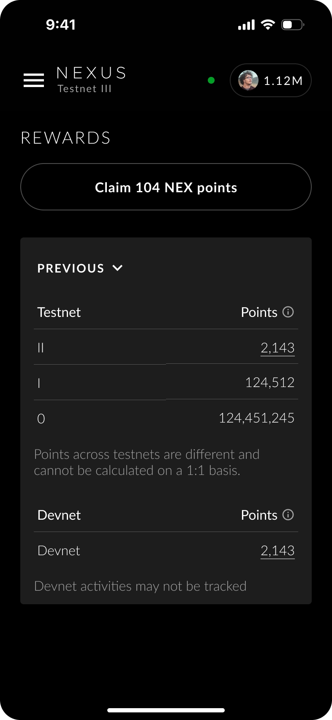Image resolution: width=332 pixels, height=720 pixels.
Task: Claim 104 NEX points
Action: click(x=166, y=187)
